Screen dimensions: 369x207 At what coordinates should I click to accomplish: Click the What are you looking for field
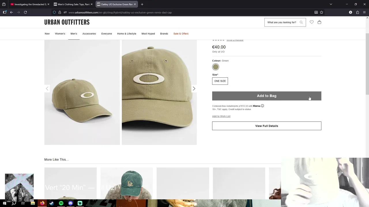[x=282, y=22]
